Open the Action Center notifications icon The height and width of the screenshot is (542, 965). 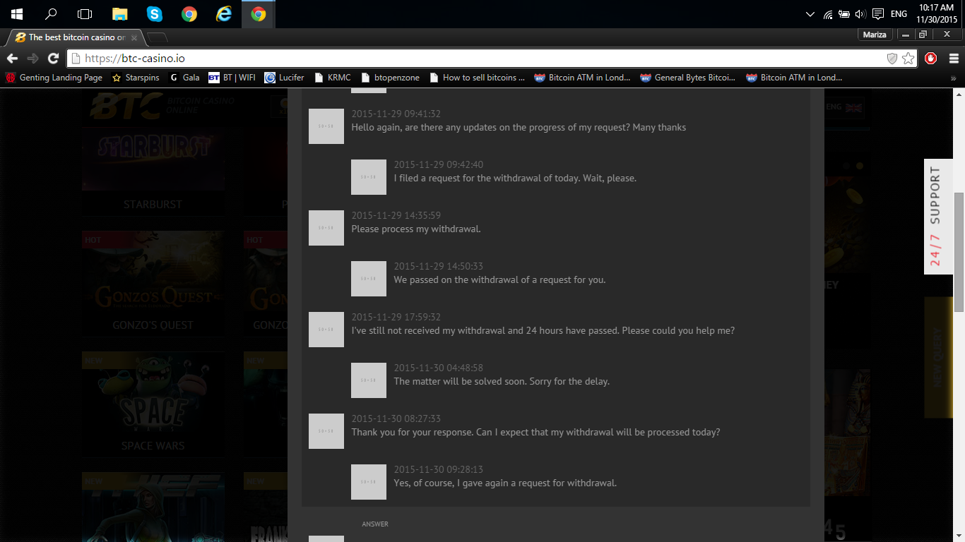(x=878, y=14)
